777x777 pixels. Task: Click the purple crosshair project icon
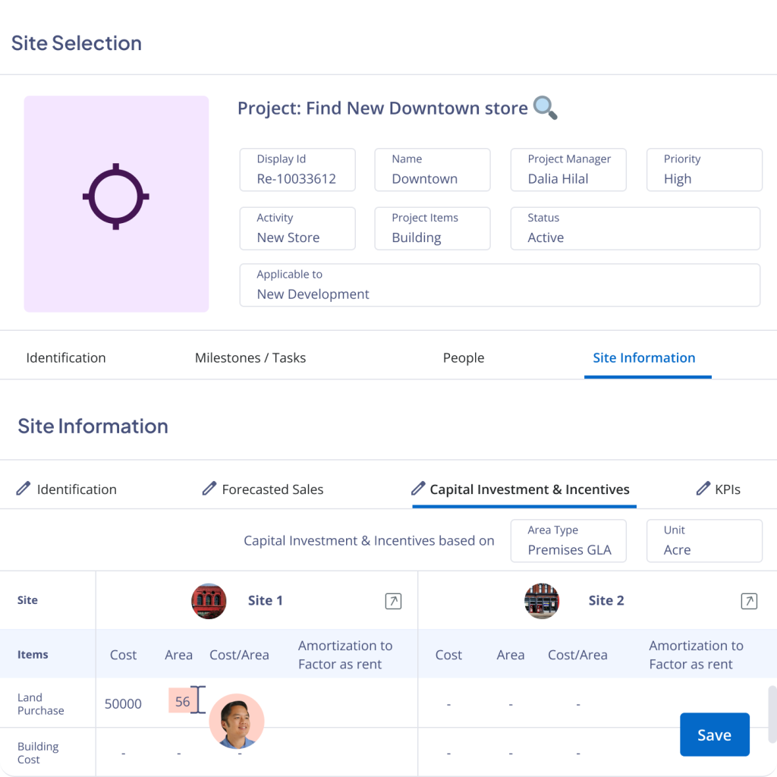pos(116,196)
